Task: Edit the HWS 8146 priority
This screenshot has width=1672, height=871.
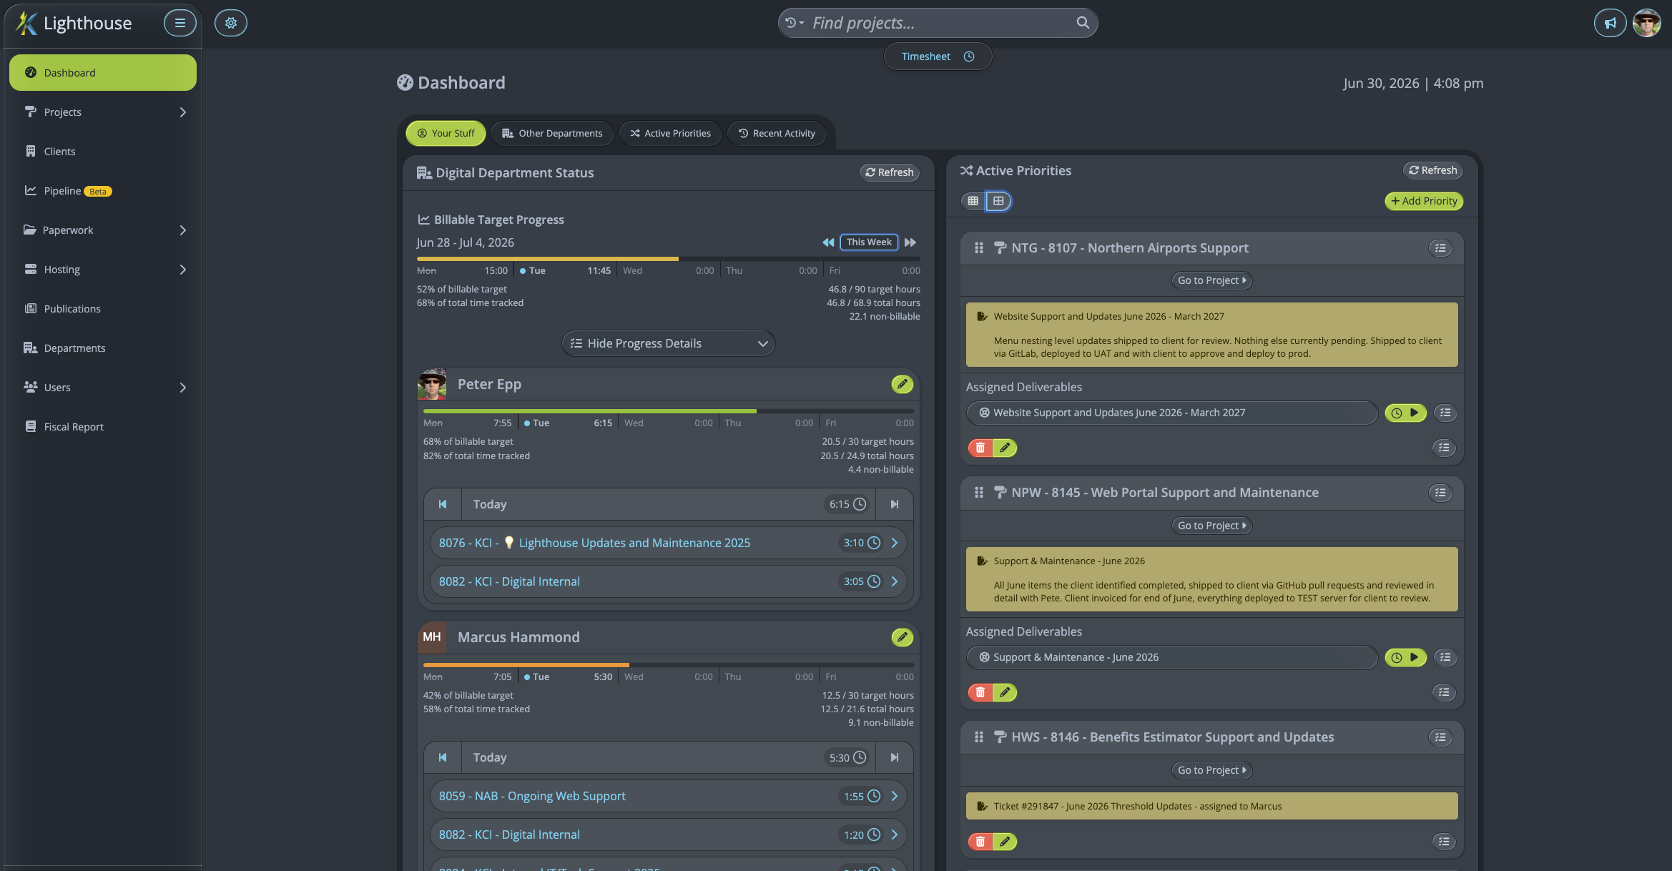Action: (1005, 842)
